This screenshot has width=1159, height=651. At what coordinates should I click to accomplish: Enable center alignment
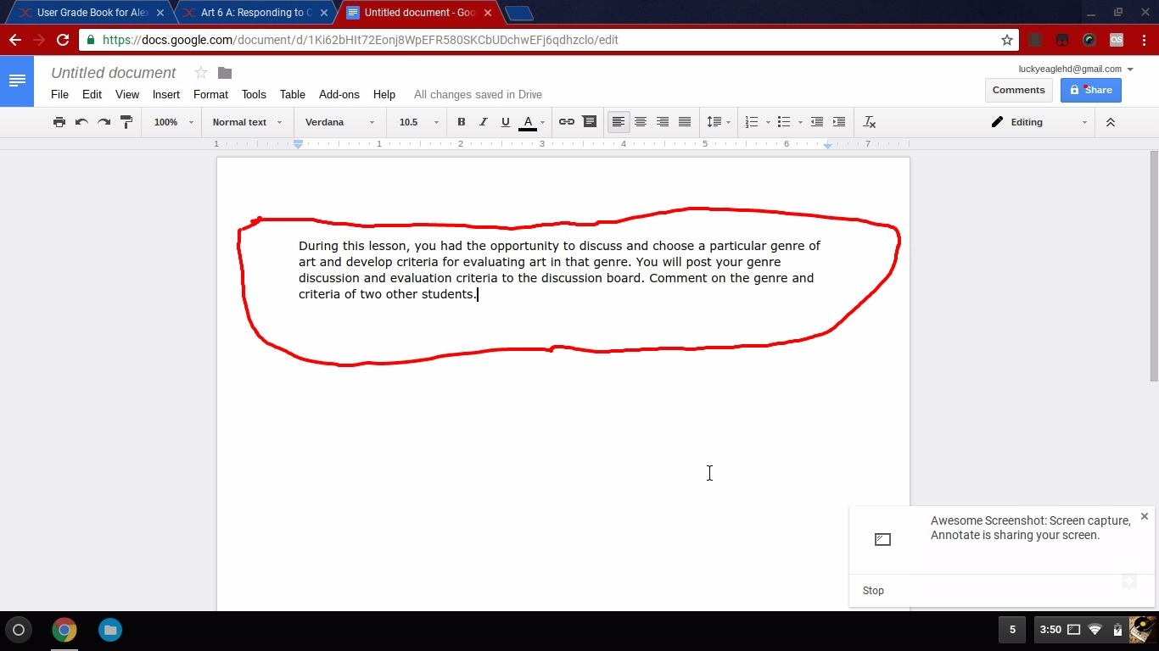coord(641,122)
